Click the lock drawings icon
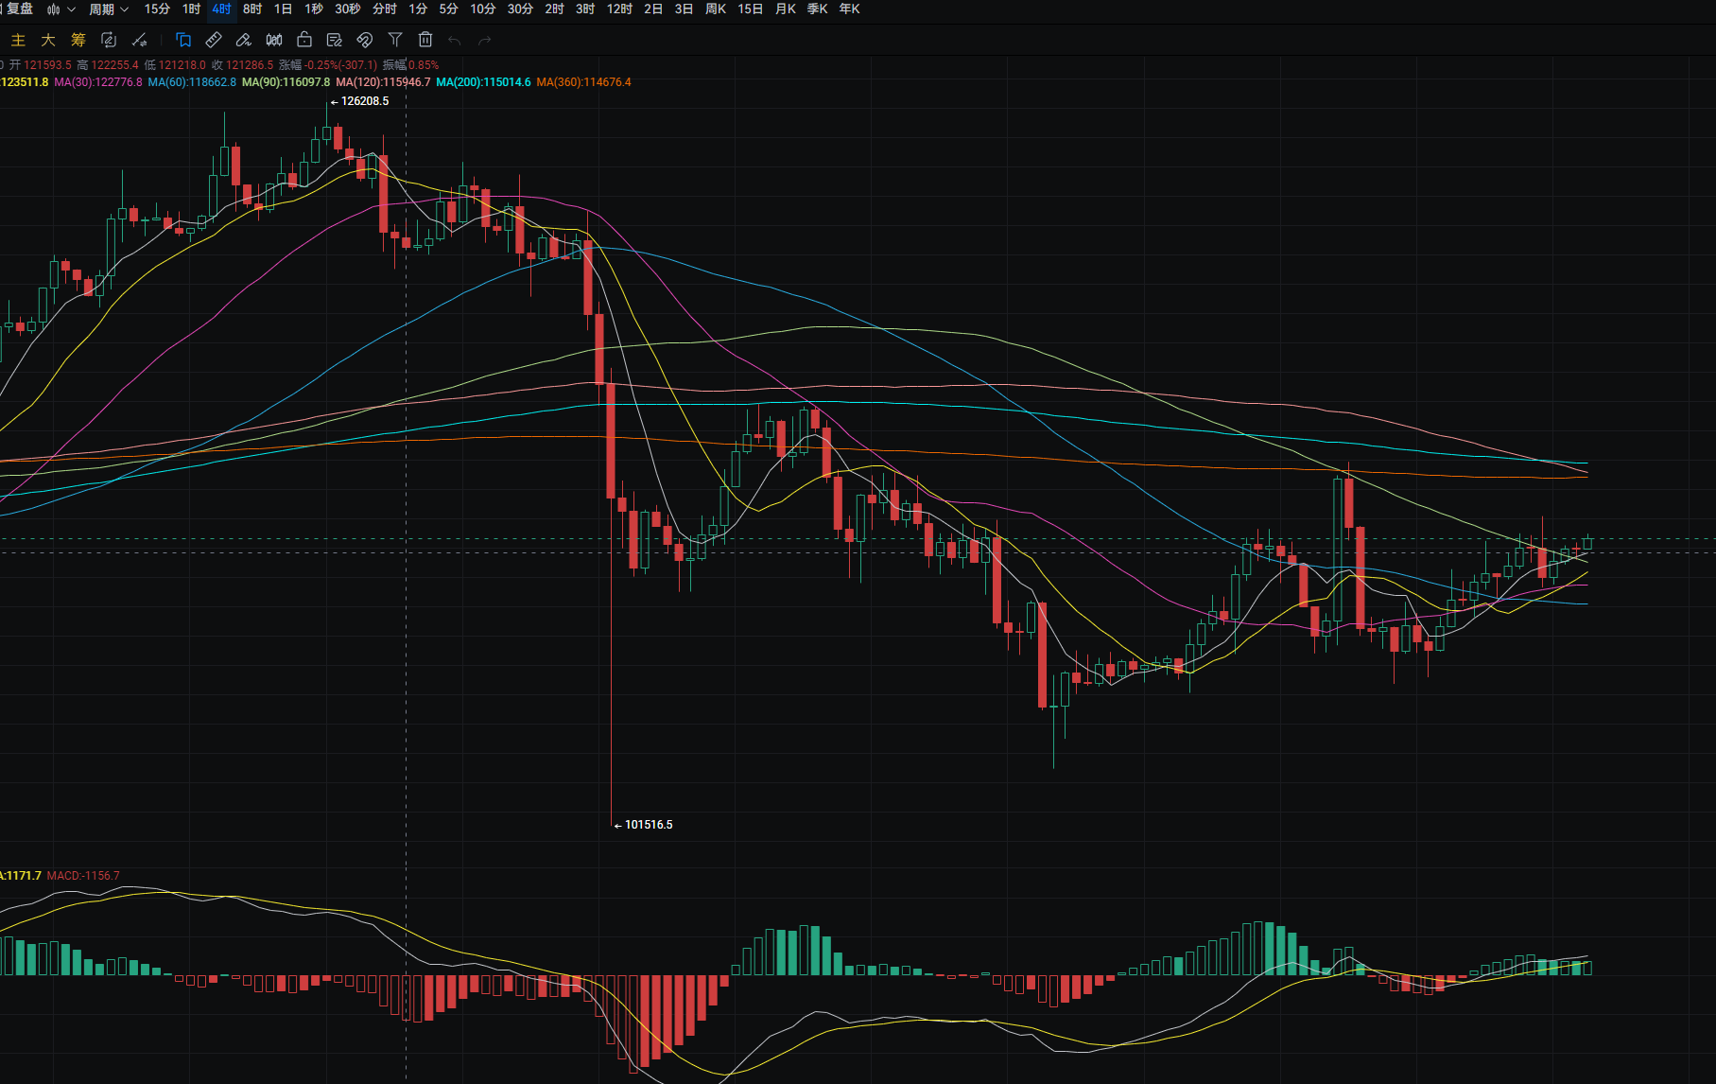This screenshot has height=1084, width=1716. [x=304, y=40]
